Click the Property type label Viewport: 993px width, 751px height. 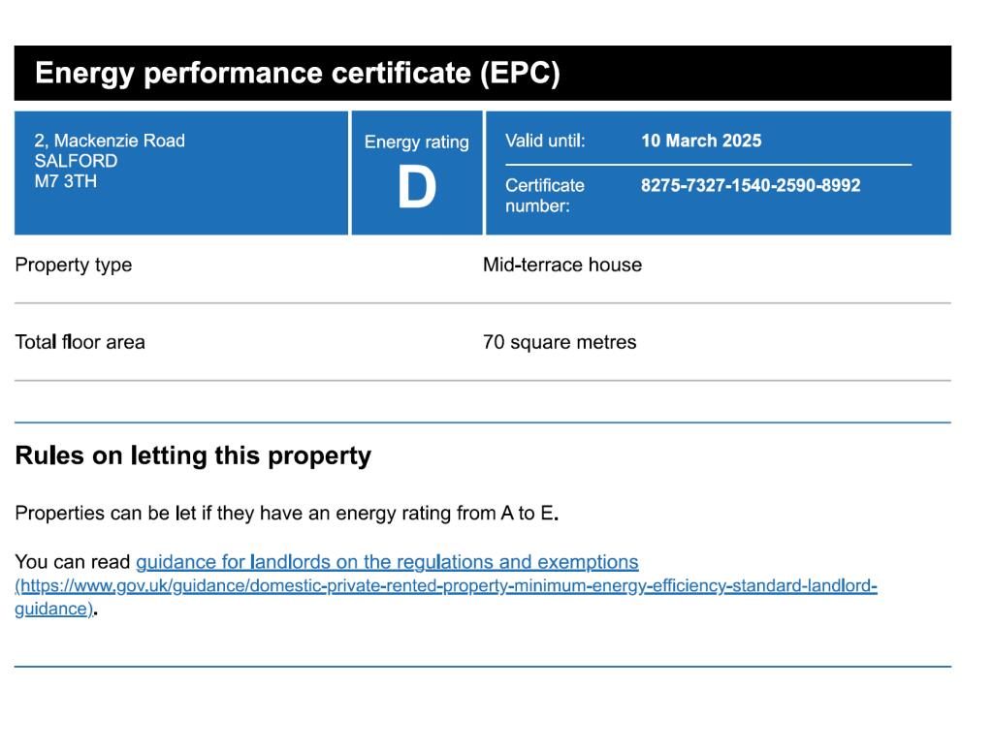[x=74, y=265]
